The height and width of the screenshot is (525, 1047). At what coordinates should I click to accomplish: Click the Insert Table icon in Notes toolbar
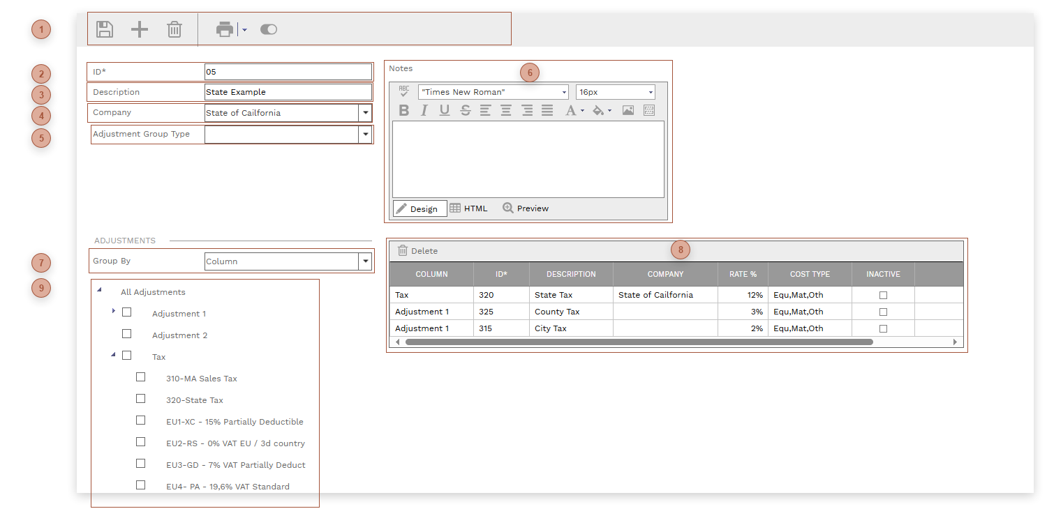click(648, 109)
